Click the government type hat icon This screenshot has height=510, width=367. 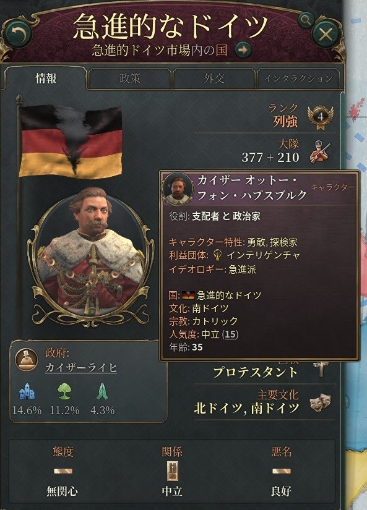pyautogui.click(x=27, y=360)
